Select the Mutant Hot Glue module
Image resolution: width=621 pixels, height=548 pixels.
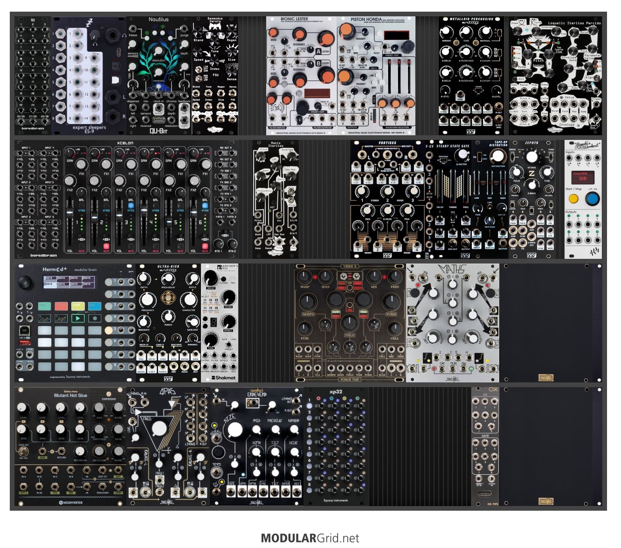pyautogui.click(x=70, y=447)
